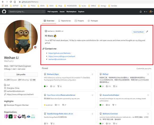The image size is (154, 125).
Task: Open the calendar-clock organization avatar
Action: point(24,116)
